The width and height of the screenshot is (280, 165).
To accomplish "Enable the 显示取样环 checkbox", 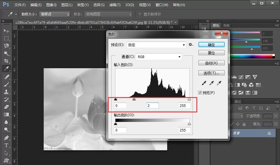I will (140, 14).
